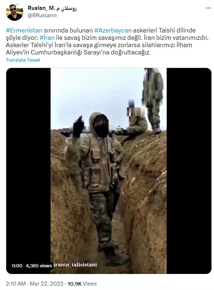Viewport: 214px width, 290px height.
Task: Open the #Azerbaycan hashtag
Action: pyautogui.click(x=113, y=30)
